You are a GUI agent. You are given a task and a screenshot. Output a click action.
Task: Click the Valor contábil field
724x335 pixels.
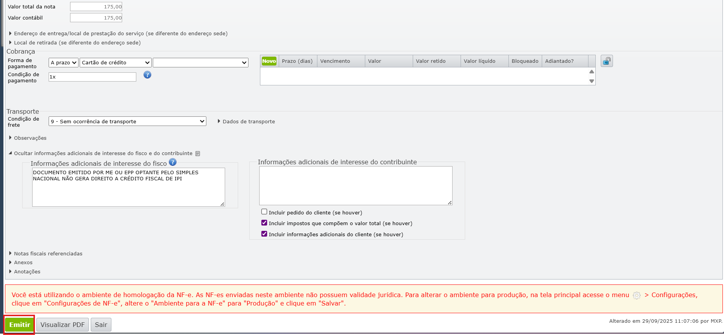coord(96,18)
